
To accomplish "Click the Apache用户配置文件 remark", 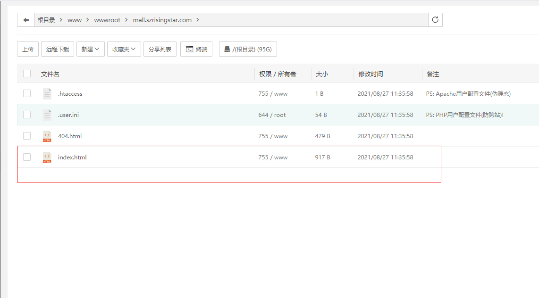I will (468, 94).
